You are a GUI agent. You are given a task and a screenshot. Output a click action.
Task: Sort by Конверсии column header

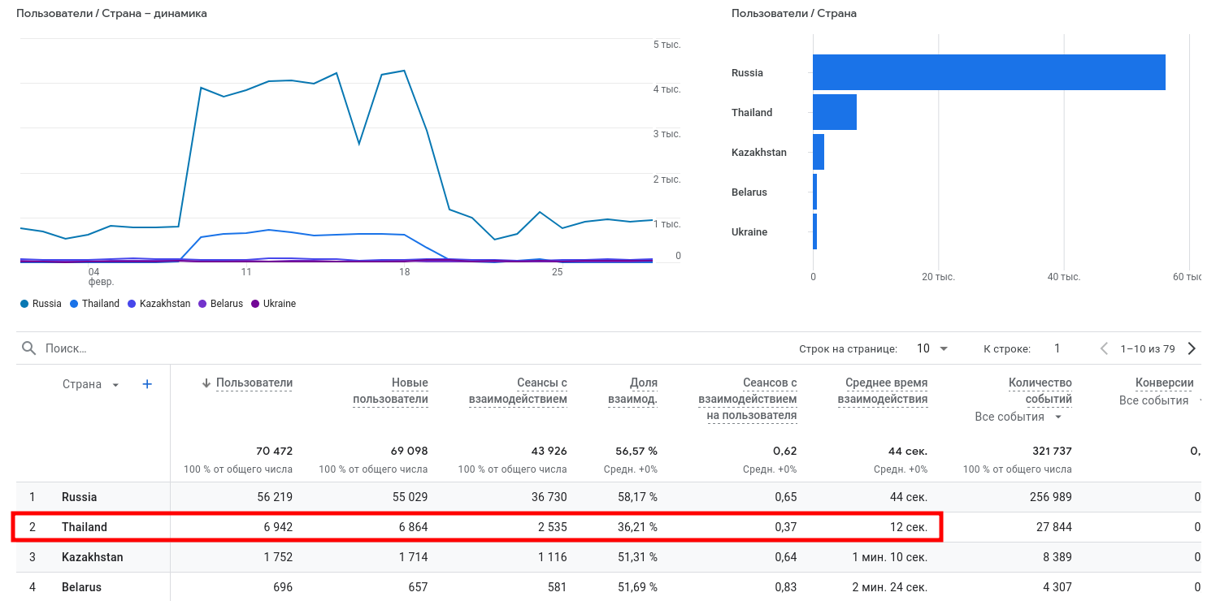tap(1165, 383)
